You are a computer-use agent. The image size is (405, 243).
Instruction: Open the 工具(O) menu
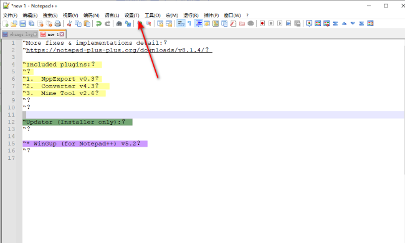point(153,16)
